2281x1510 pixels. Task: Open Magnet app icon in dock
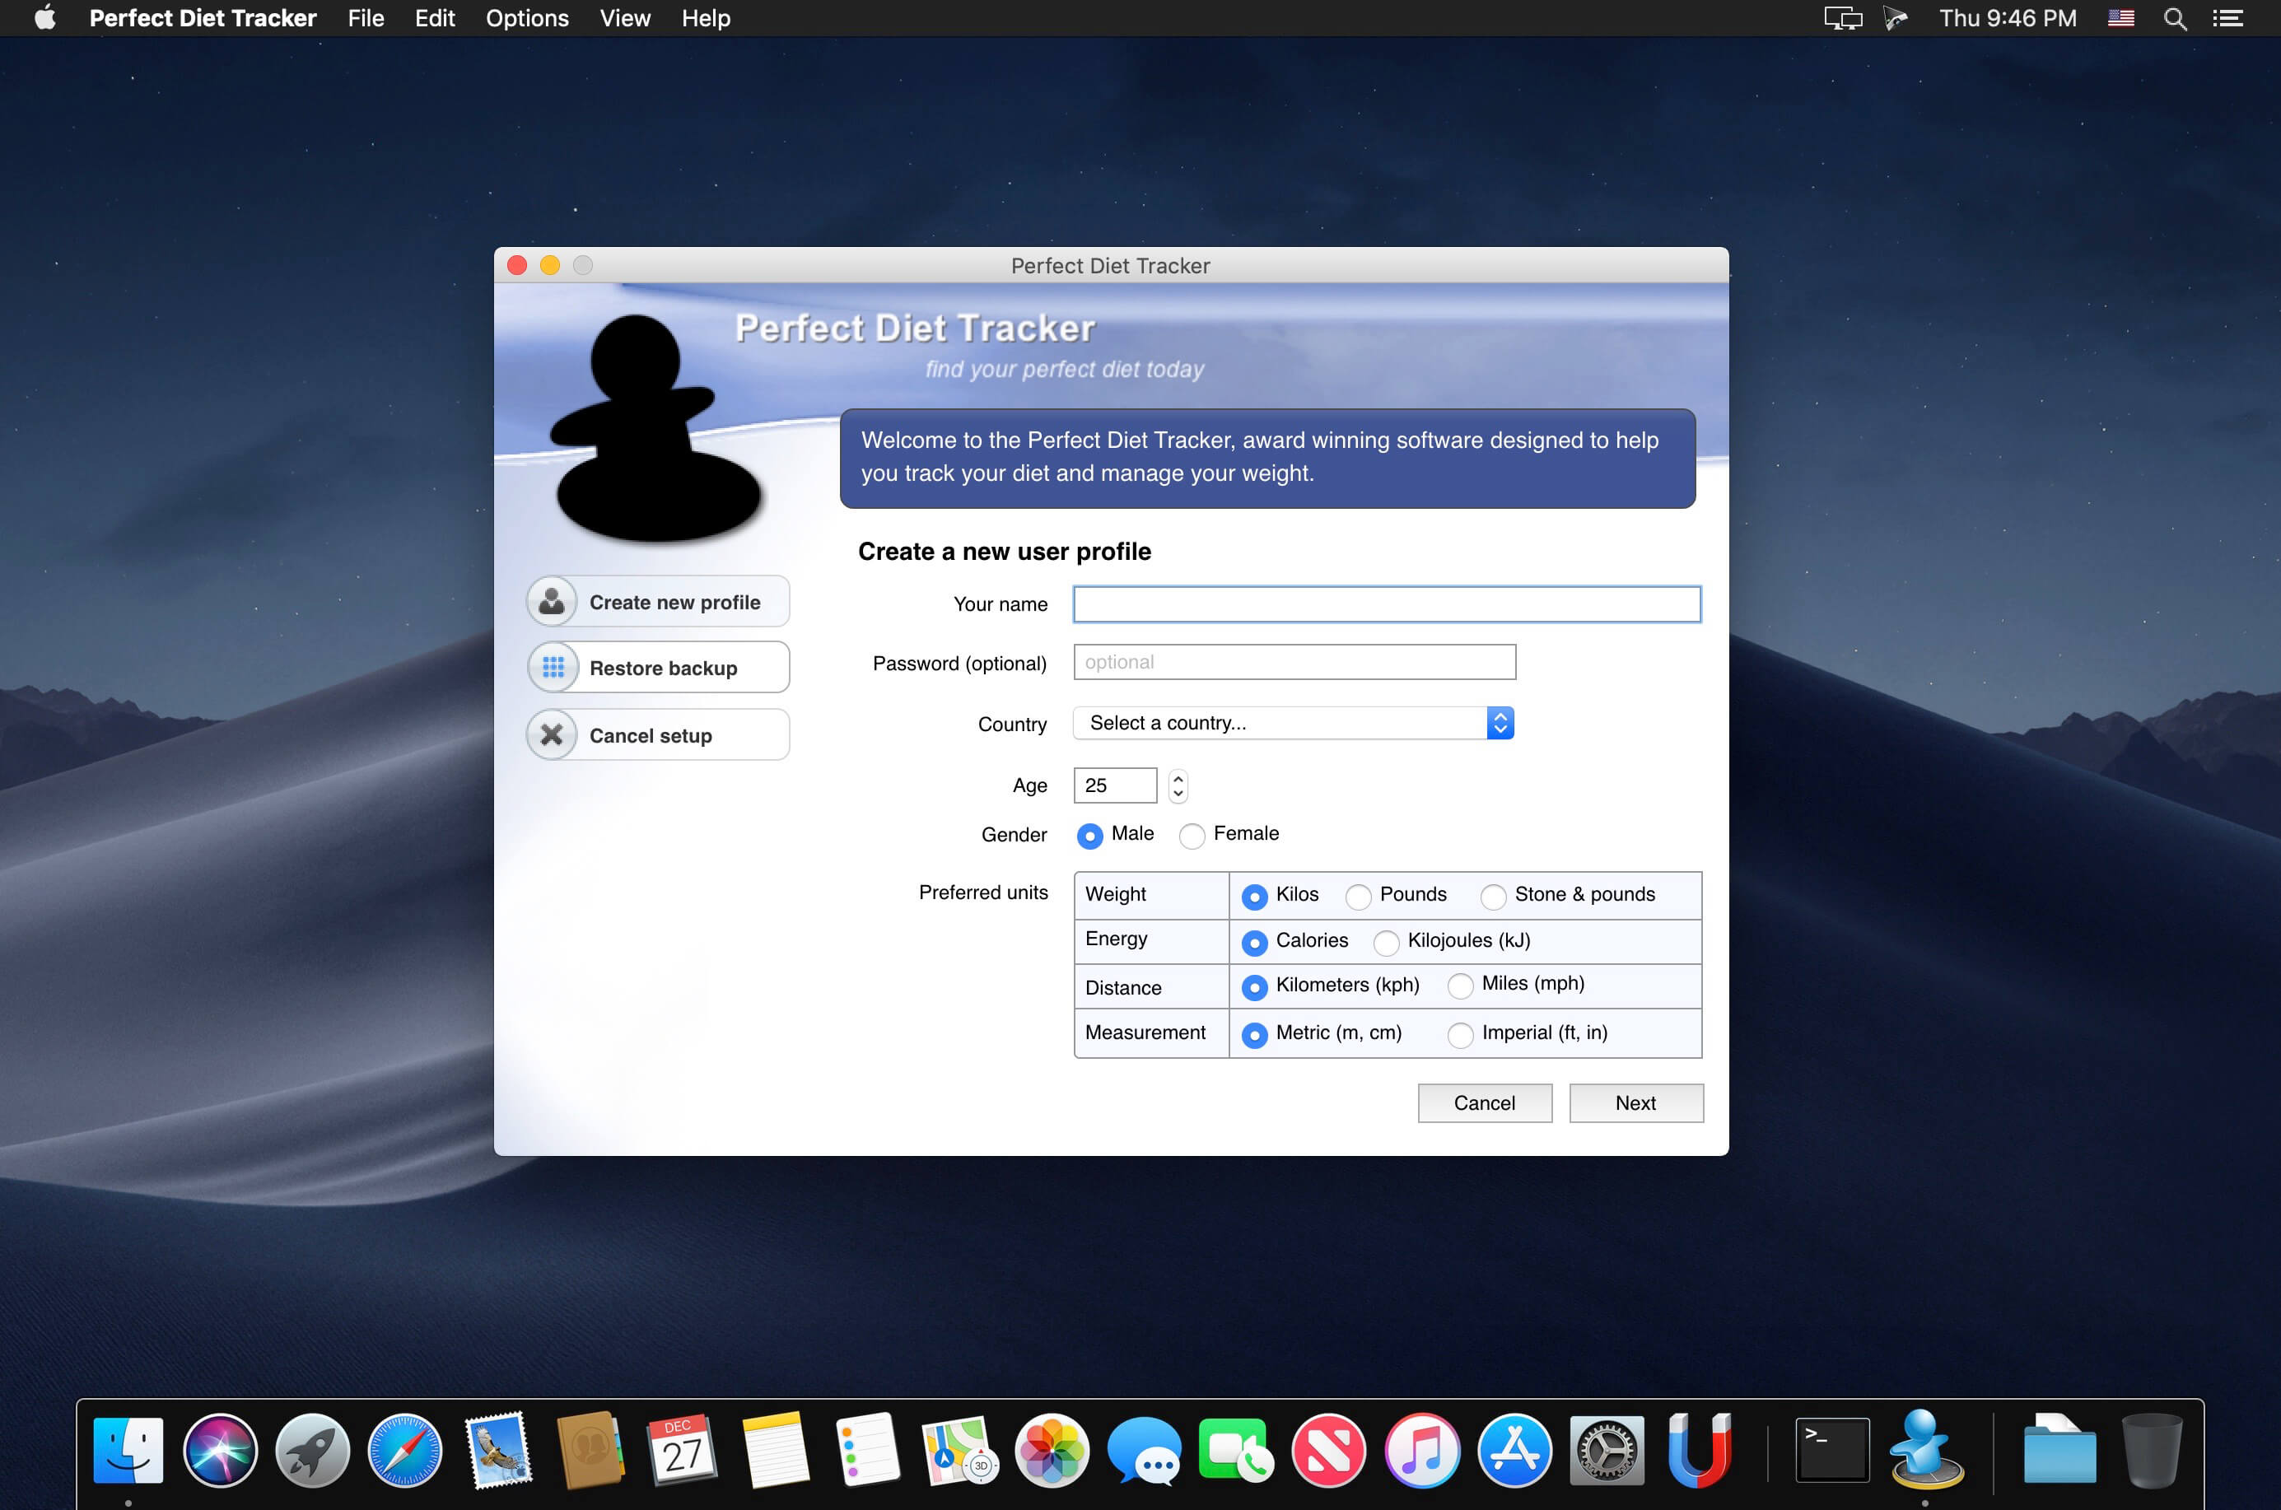point(1699,1450)
